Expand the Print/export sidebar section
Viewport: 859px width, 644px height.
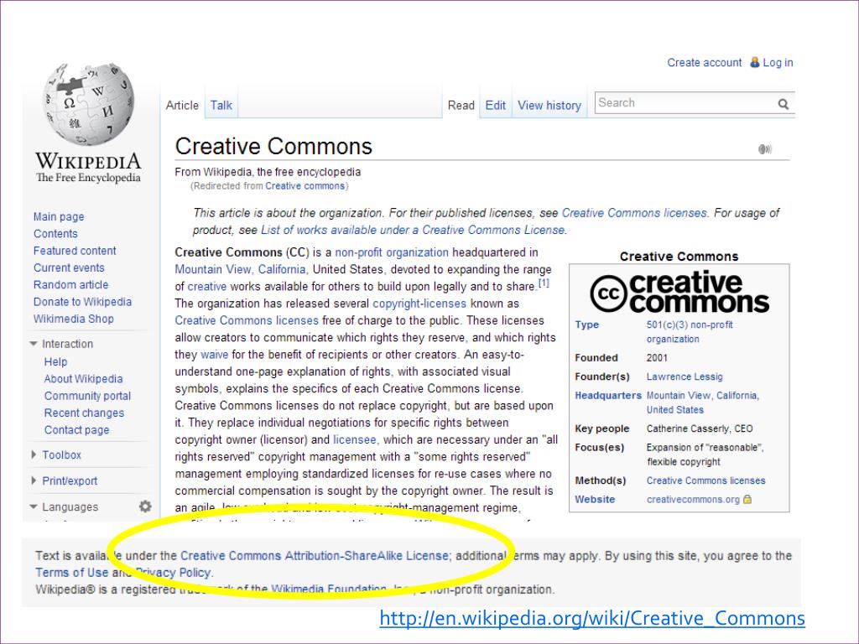click(x=34, y=480)
